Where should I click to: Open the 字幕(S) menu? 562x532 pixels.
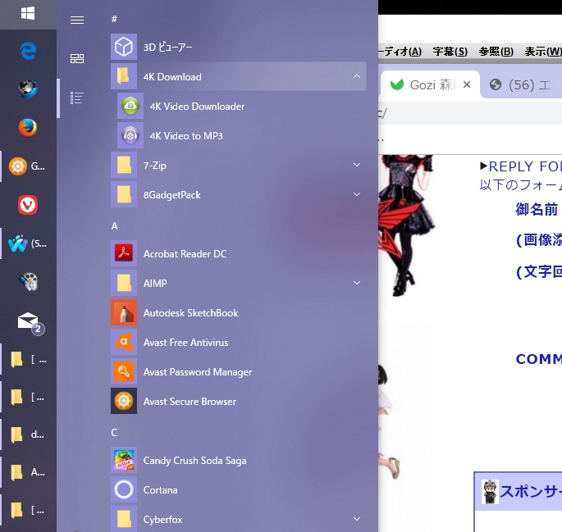[x=450, y=51]
